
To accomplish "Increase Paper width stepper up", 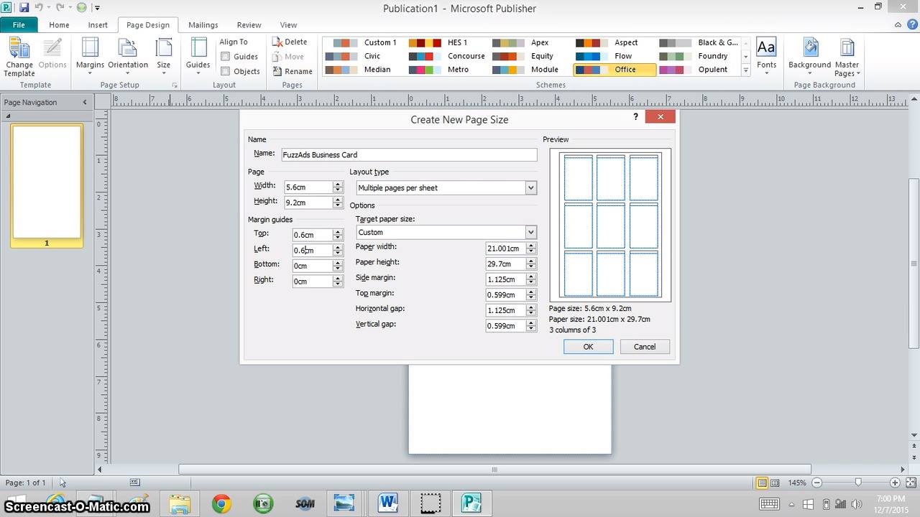I will pos(531,246).
